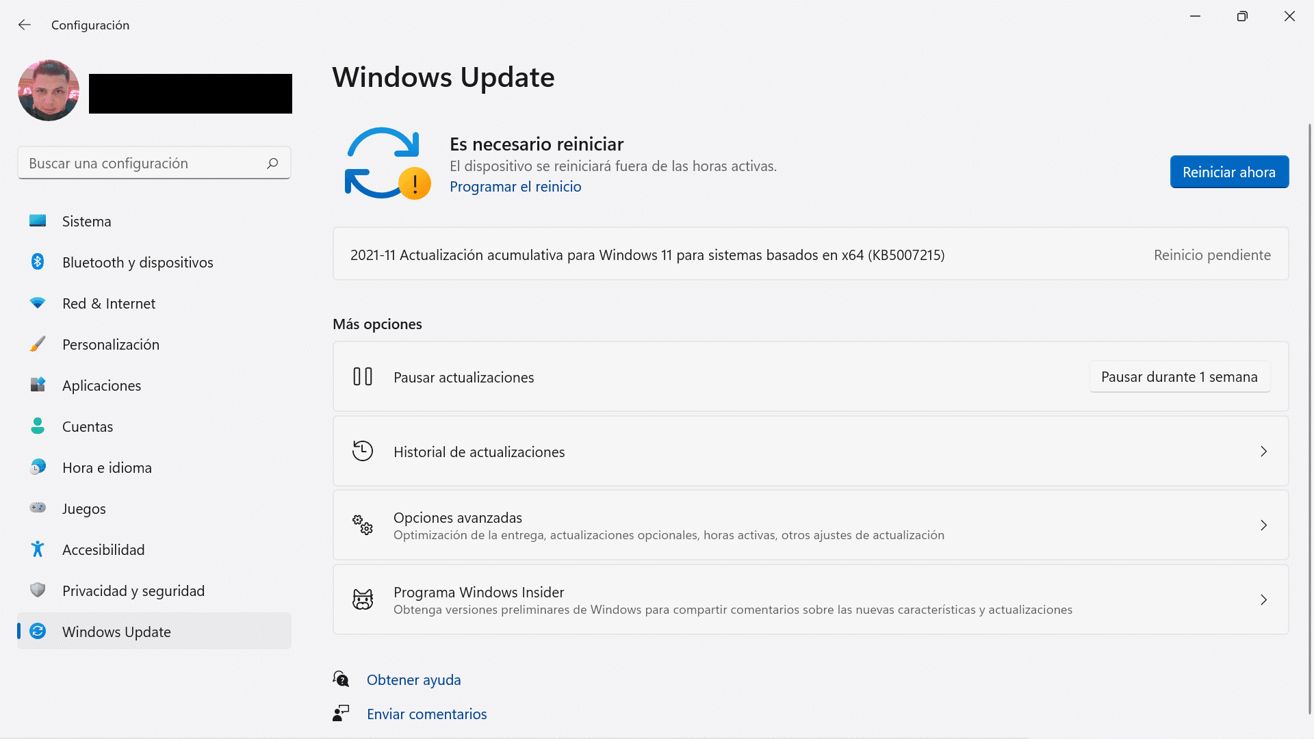
Task: Go back using the back arrow
Action: pos(25,25)
